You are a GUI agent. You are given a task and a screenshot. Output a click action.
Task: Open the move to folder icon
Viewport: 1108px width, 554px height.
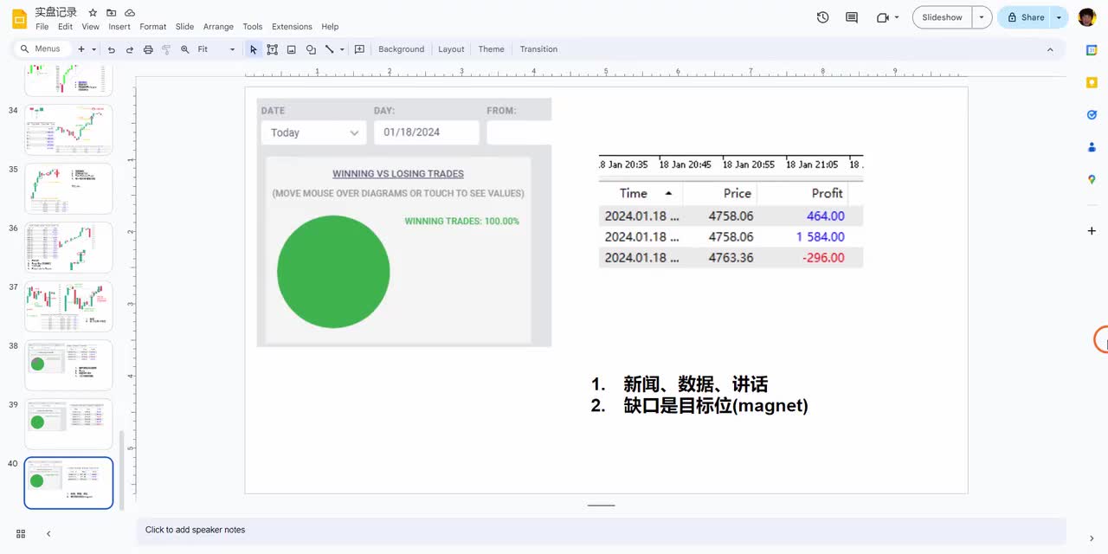[x=111, y=13]
